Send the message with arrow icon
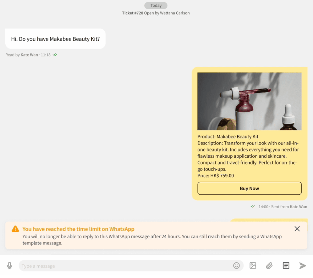Image resolution: width=313 pixels, height=278 pixels. (x=302, y=266)
